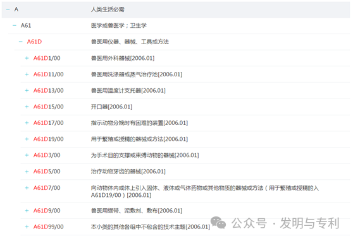Open classification code A61D11/00
Image resolution: width=353 pixels, height=241 pixels.
coord(49,74)
